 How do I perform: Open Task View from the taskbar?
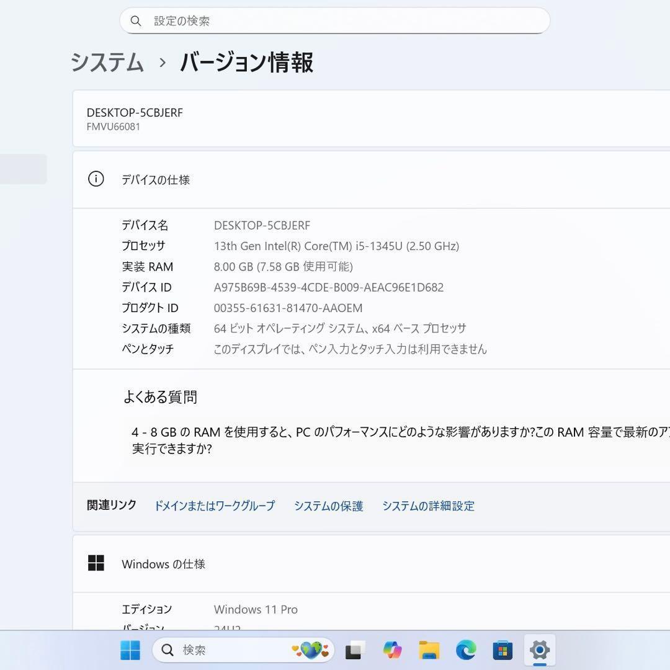click(354, 650)
